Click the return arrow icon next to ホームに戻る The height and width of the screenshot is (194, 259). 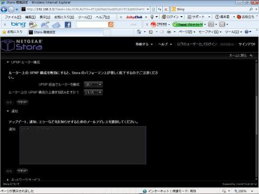tap(251, 56)
